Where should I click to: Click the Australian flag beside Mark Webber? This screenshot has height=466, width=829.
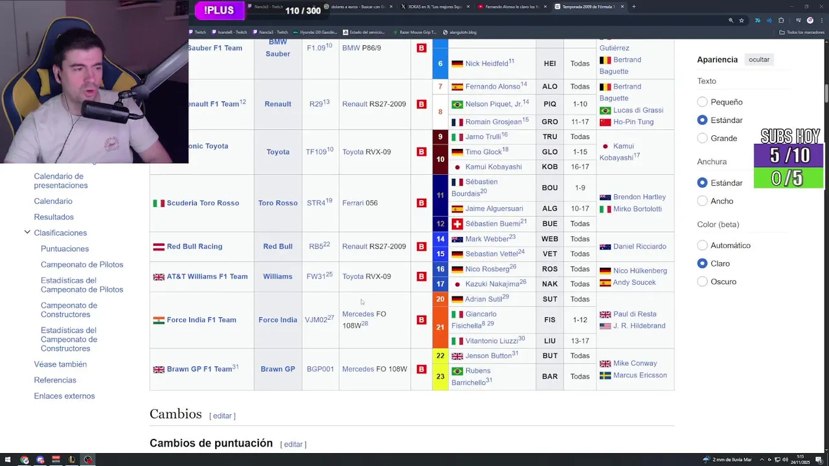[x=457, y=239]
